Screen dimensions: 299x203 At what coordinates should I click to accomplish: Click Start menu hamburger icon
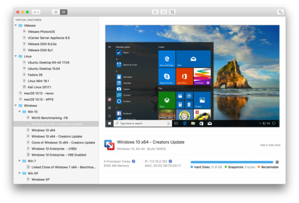109,47
